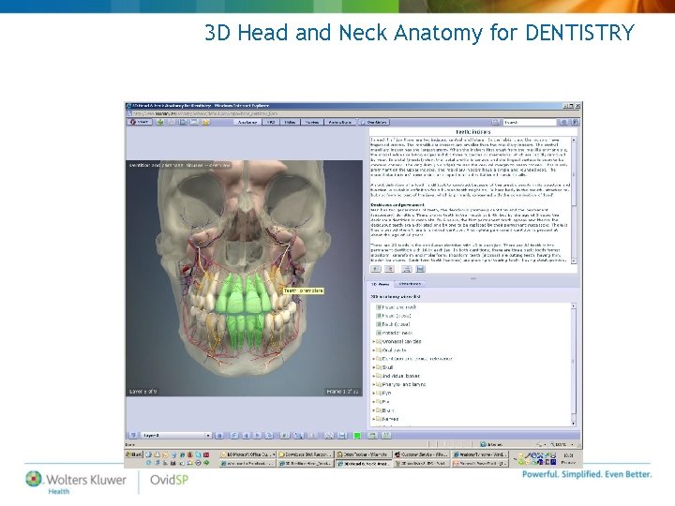Click in the Search input field

tap(530, 122)
